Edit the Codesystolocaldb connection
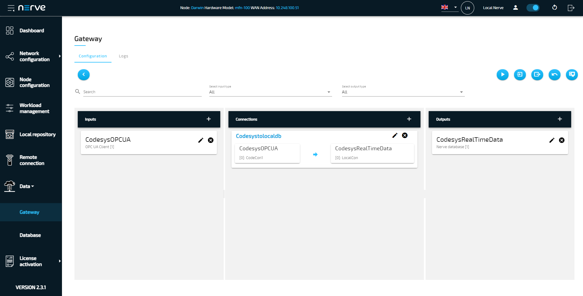Viewport: 583px width, 296px height. pos(395,135)
